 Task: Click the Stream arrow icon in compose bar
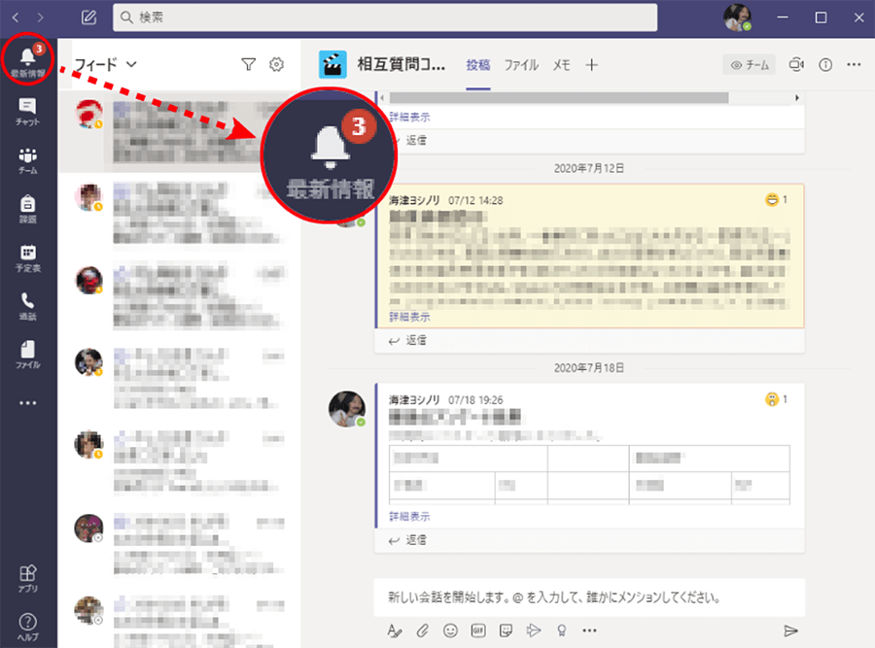click(x=534, y=631)
